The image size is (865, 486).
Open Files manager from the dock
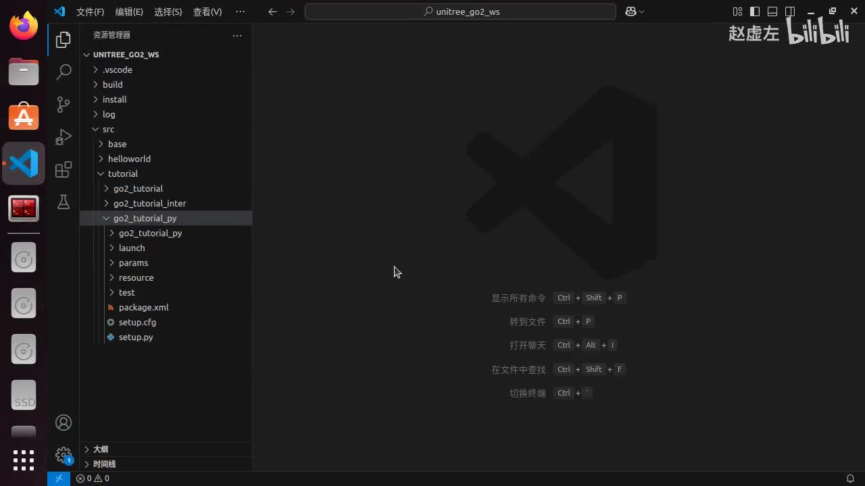24,71
